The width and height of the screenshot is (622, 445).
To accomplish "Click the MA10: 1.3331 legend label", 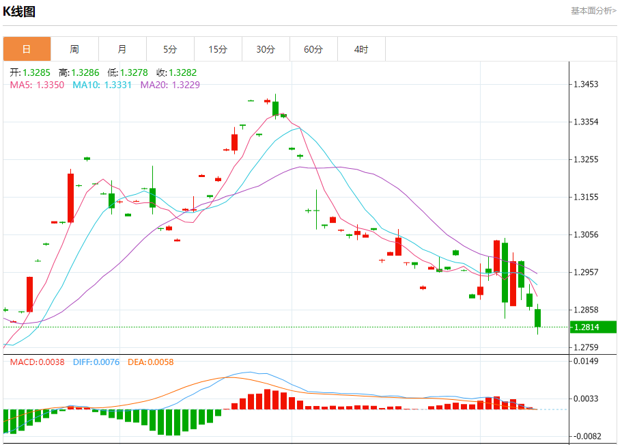I will point(102,85).
